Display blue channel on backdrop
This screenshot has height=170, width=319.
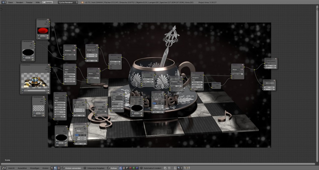pos(137,168)
